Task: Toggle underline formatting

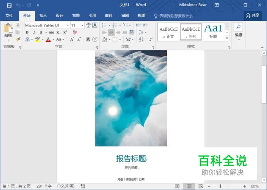Action: pos(41,32)
